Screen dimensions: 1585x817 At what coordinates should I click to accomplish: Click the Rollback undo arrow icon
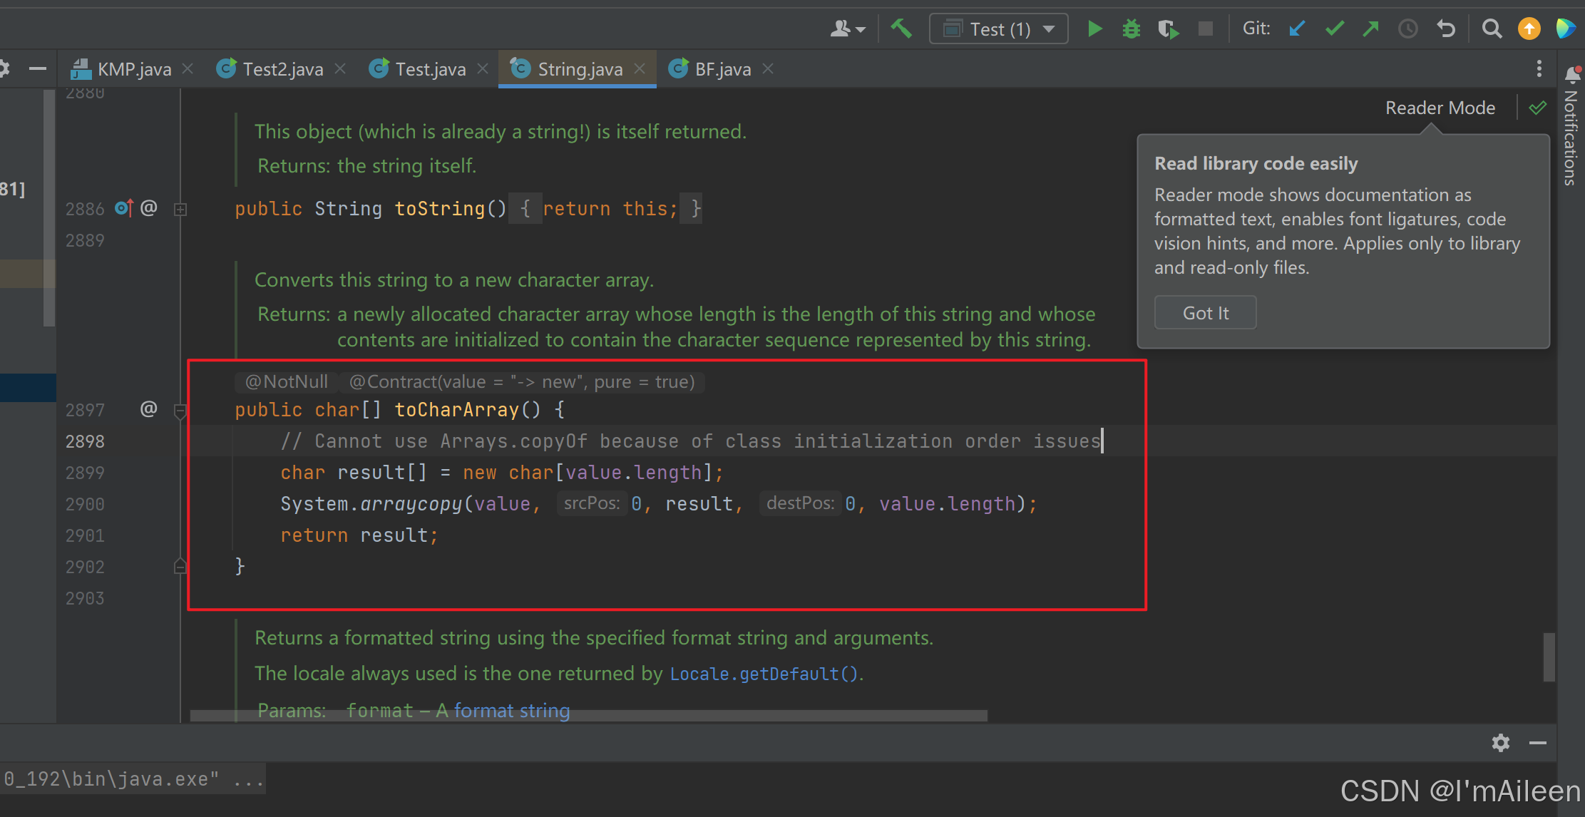1445,29
